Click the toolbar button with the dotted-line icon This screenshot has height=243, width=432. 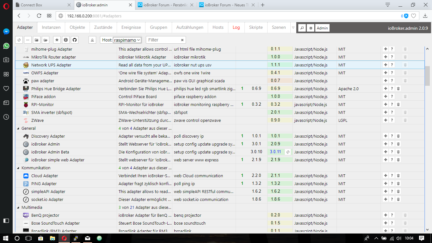click(x=28, y=40)
